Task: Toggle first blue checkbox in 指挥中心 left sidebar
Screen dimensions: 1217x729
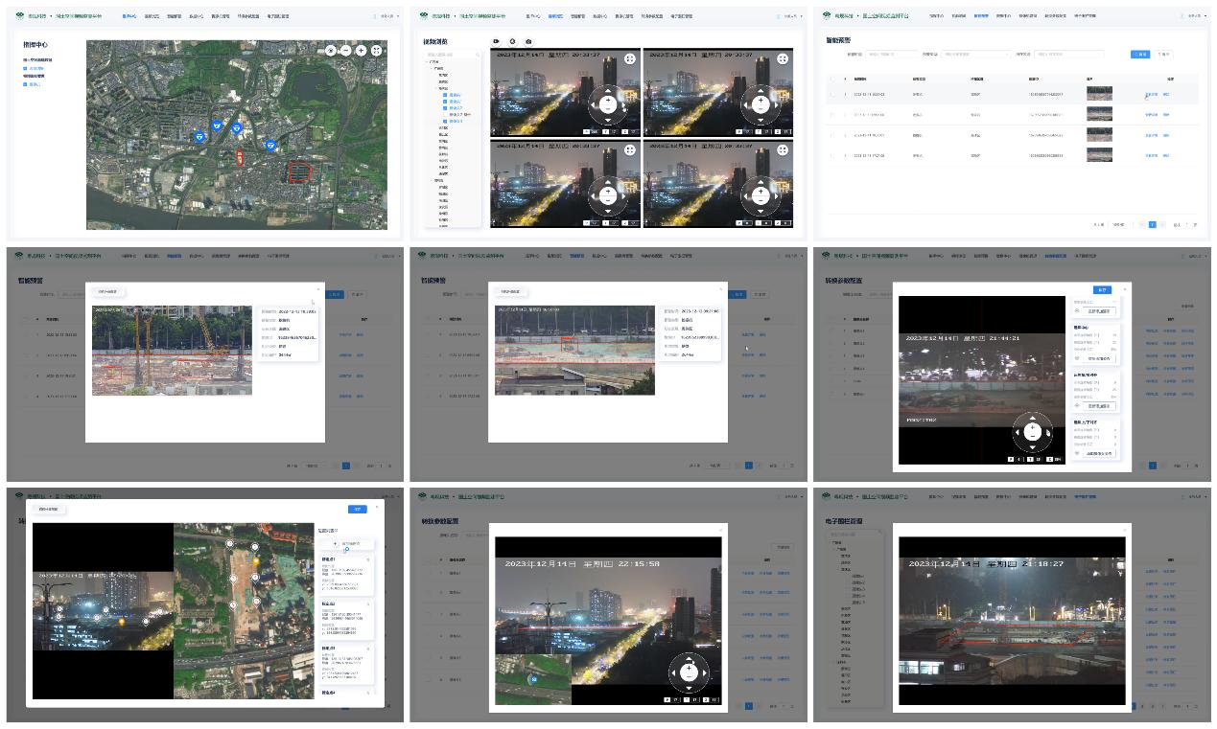Action: coord(25,69)
